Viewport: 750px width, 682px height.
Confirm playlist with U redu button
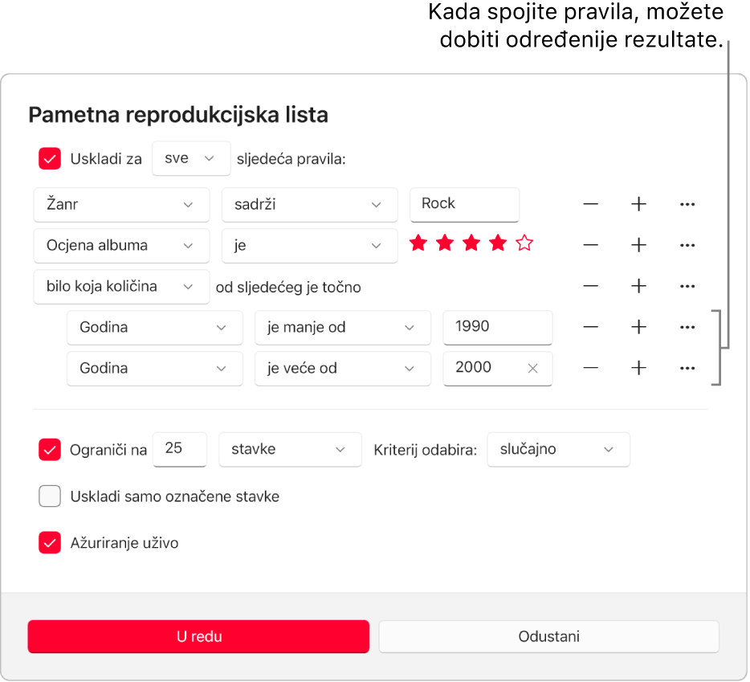click(x=198, y=636)
